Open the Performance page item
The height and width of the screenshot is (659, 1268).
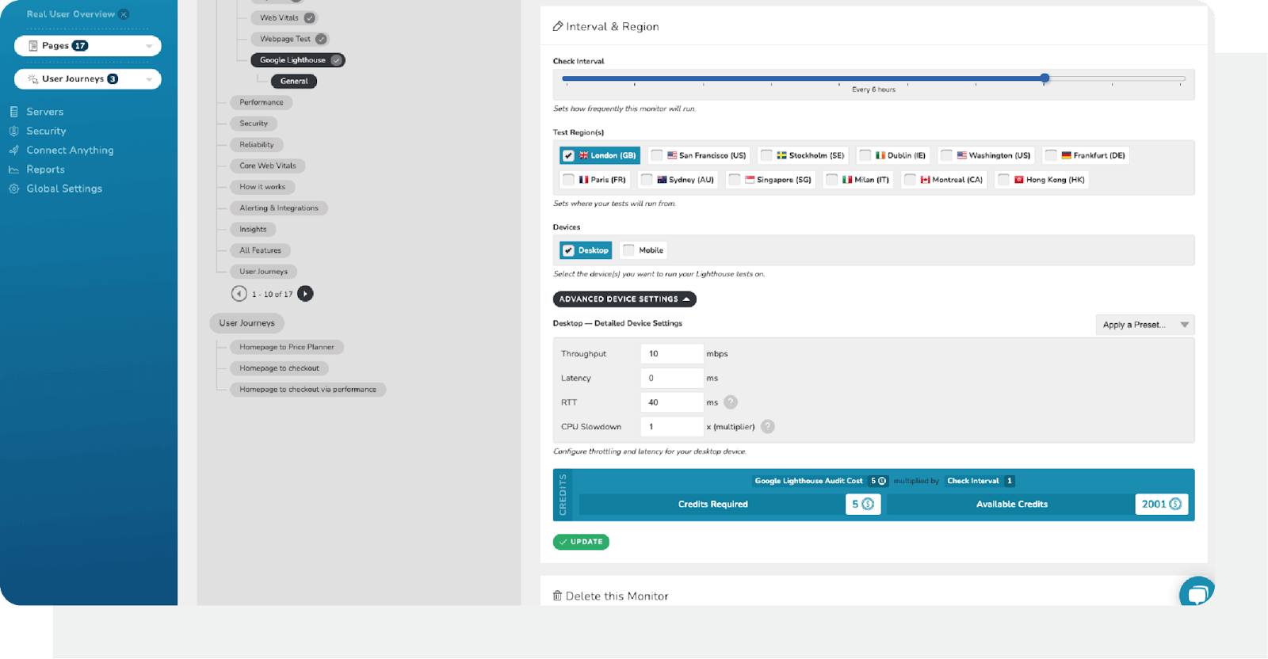coord(262,102)
